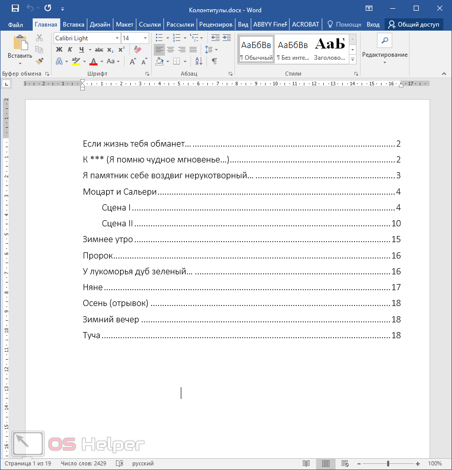452x470 pixels.
Task: Copy selection with the copy icon
Action: click(x=39, y=49)
